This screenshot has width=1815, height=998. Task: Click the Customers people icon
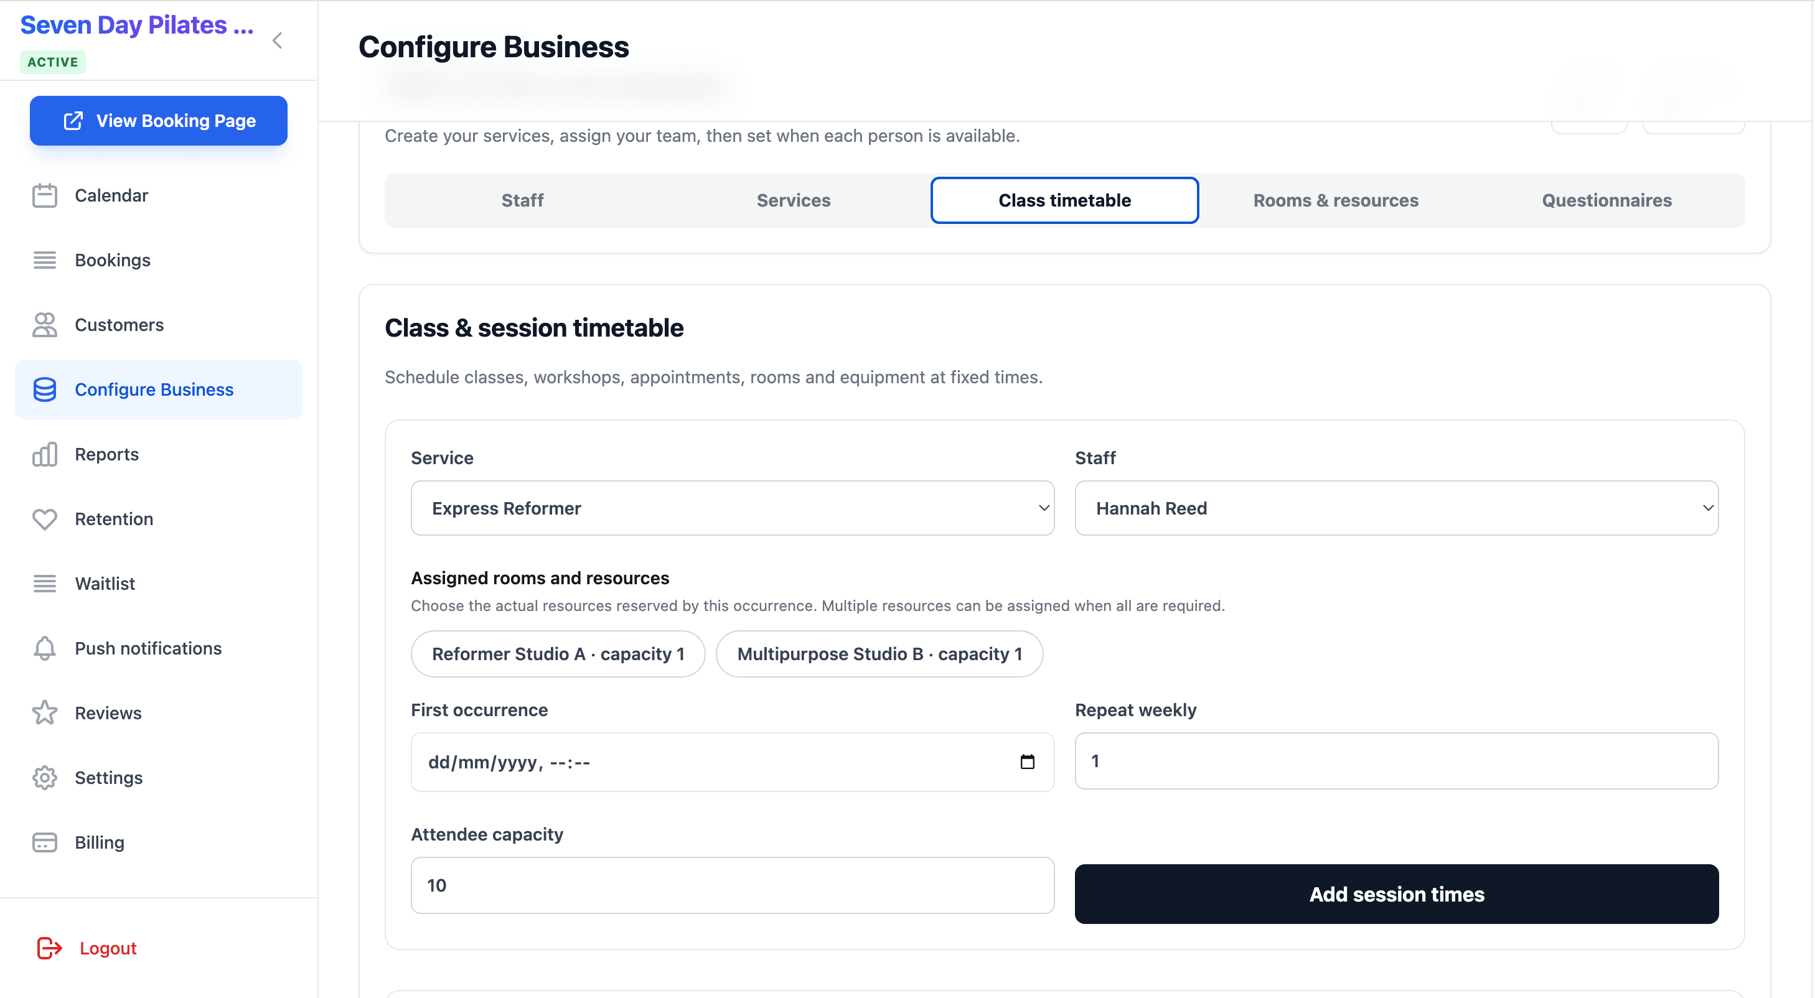click(x=44, y=325)
